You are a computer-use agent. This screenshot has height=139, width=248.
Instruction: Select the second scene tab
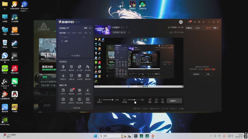pyautogui.click(x=69, y=33)
